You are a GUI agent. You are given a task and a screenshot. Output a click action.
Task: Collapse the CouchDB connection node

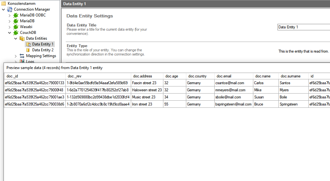click(9, 33)
